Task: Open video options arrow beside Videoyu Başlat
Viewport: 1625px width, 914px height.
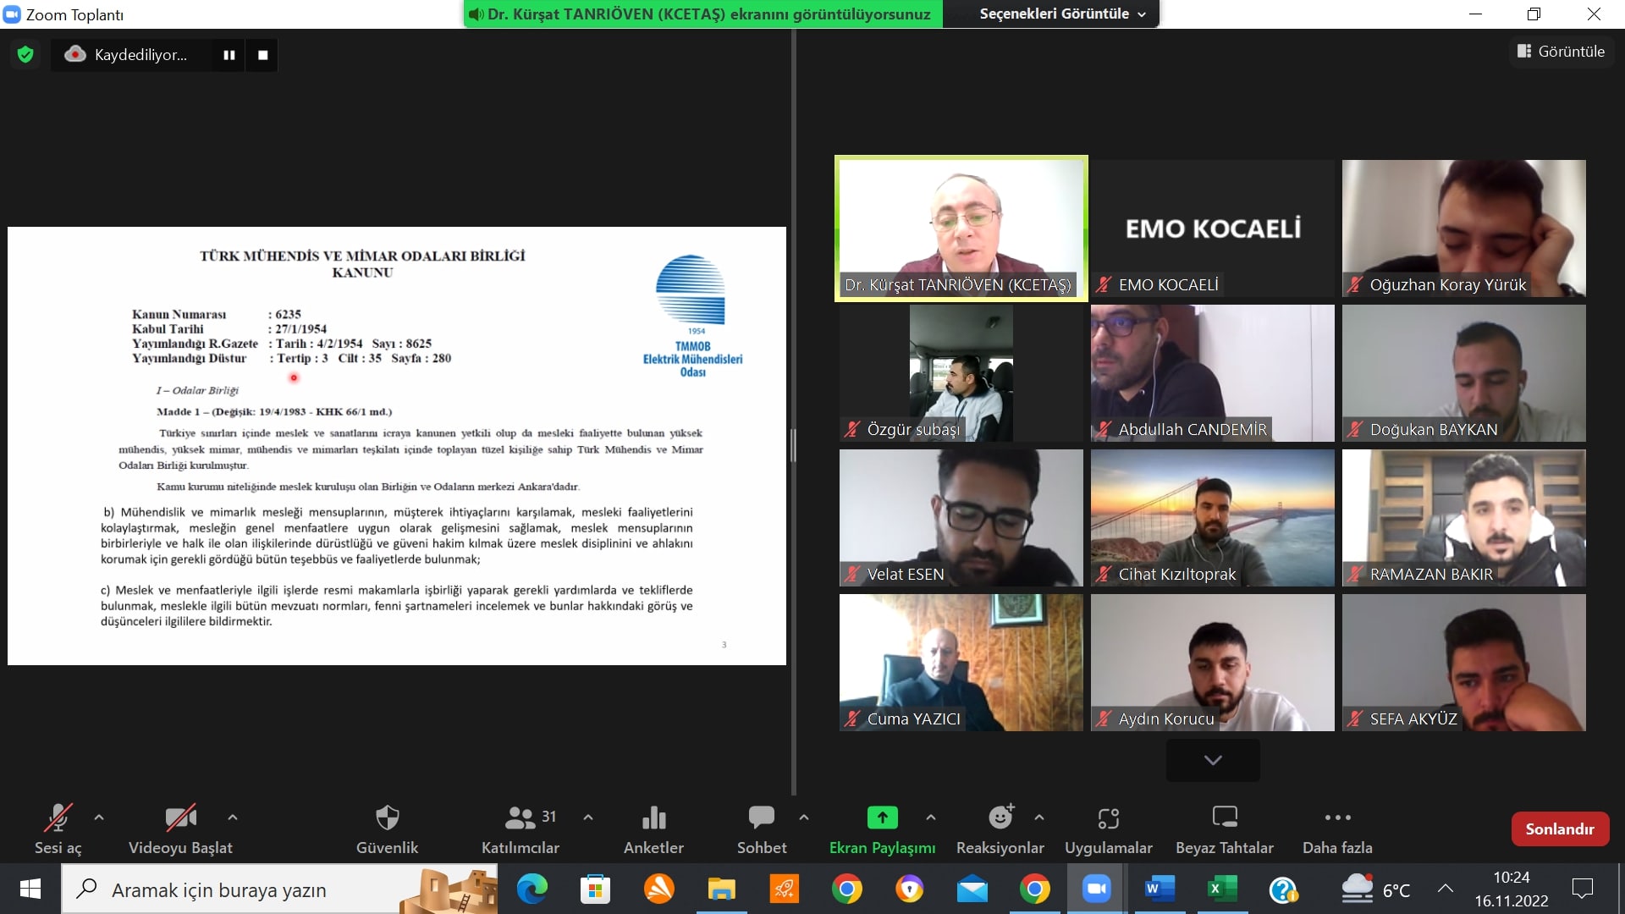Action: point(233,818)
